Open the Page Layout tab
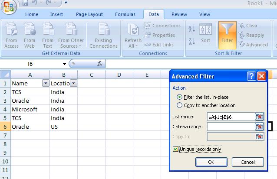The width and height of the screenshot is (277, 179). tap(89, 14)
